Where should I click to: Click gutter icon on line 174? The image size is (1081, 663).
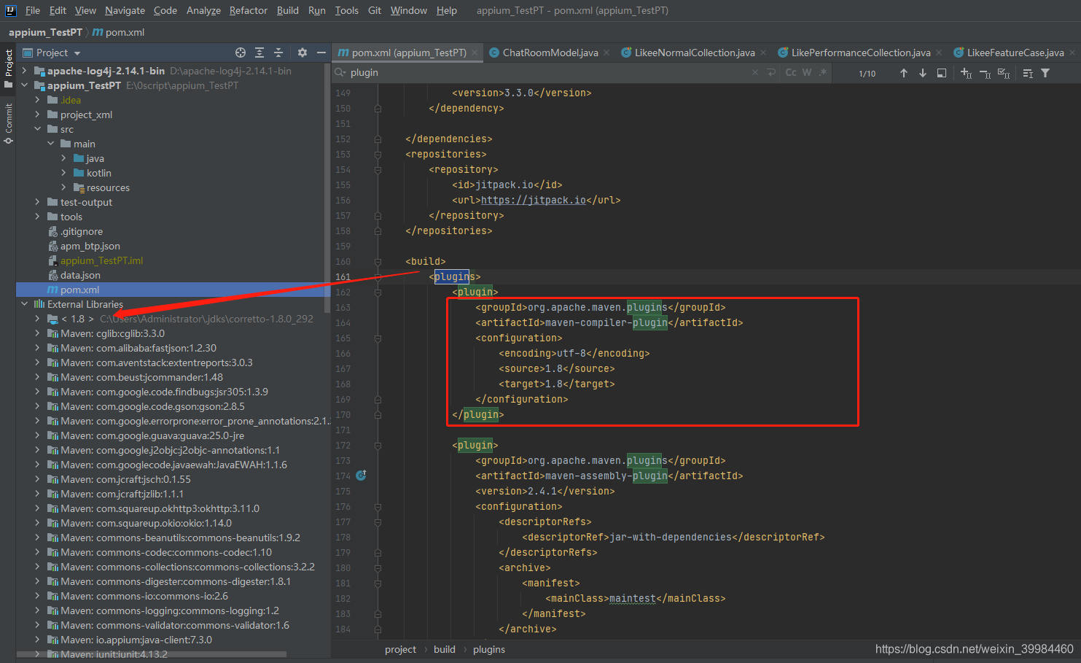361,476
